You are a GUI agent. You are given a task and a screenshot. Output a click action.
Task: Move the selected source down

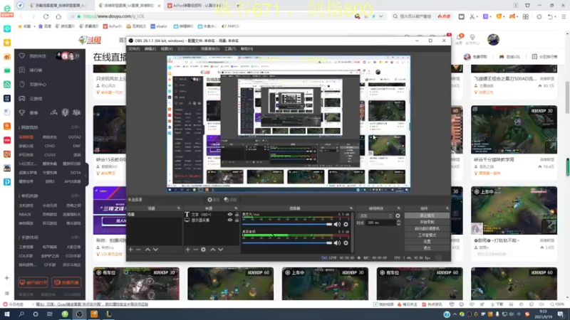click(x=221, y=250)
